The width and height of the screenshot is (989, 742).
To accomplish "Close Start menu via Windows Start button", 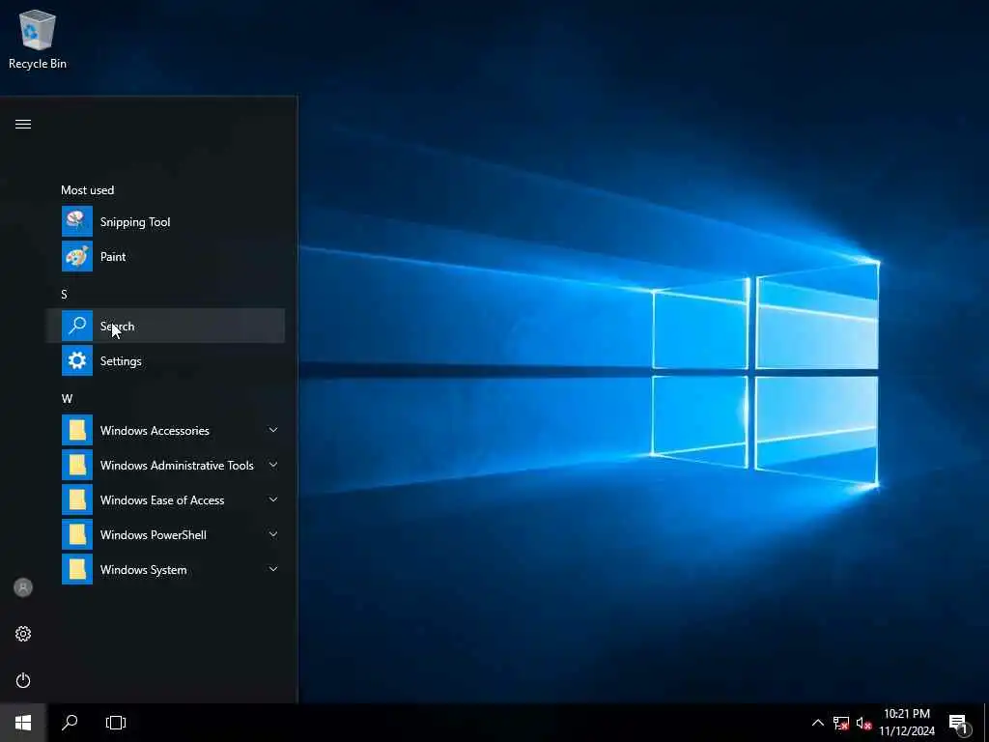I will coord(23,723).
